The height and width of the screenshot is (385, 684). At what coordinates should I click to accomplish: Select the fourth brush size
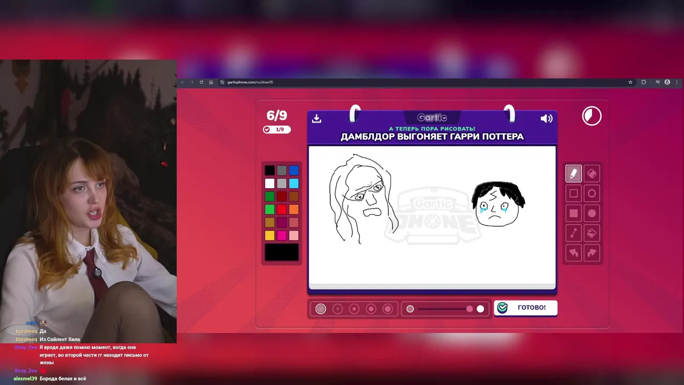[371, 309]
